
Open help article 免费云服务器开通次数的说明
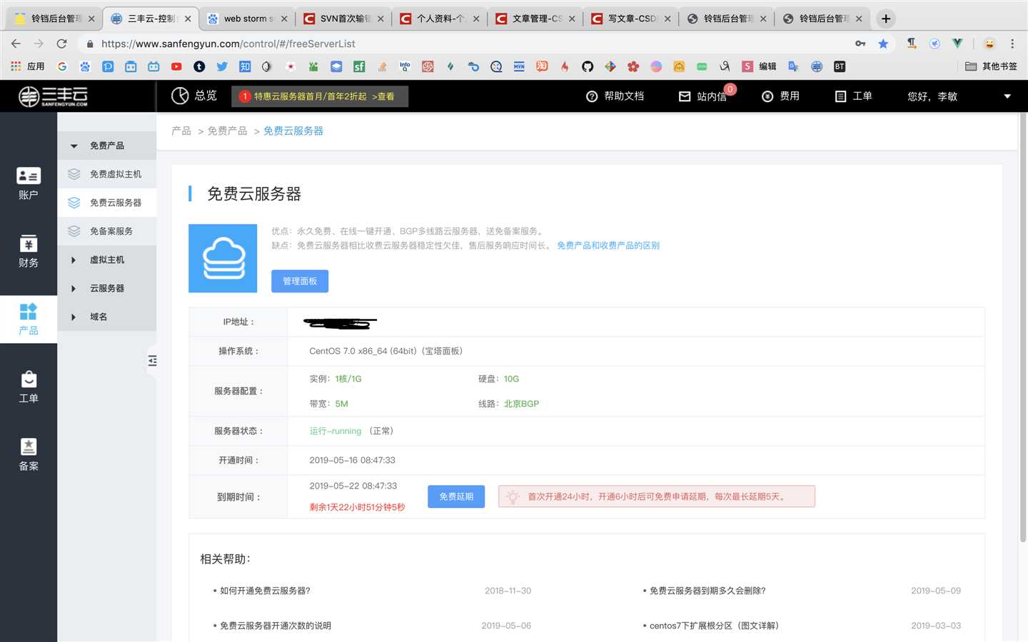pos(276,626)
